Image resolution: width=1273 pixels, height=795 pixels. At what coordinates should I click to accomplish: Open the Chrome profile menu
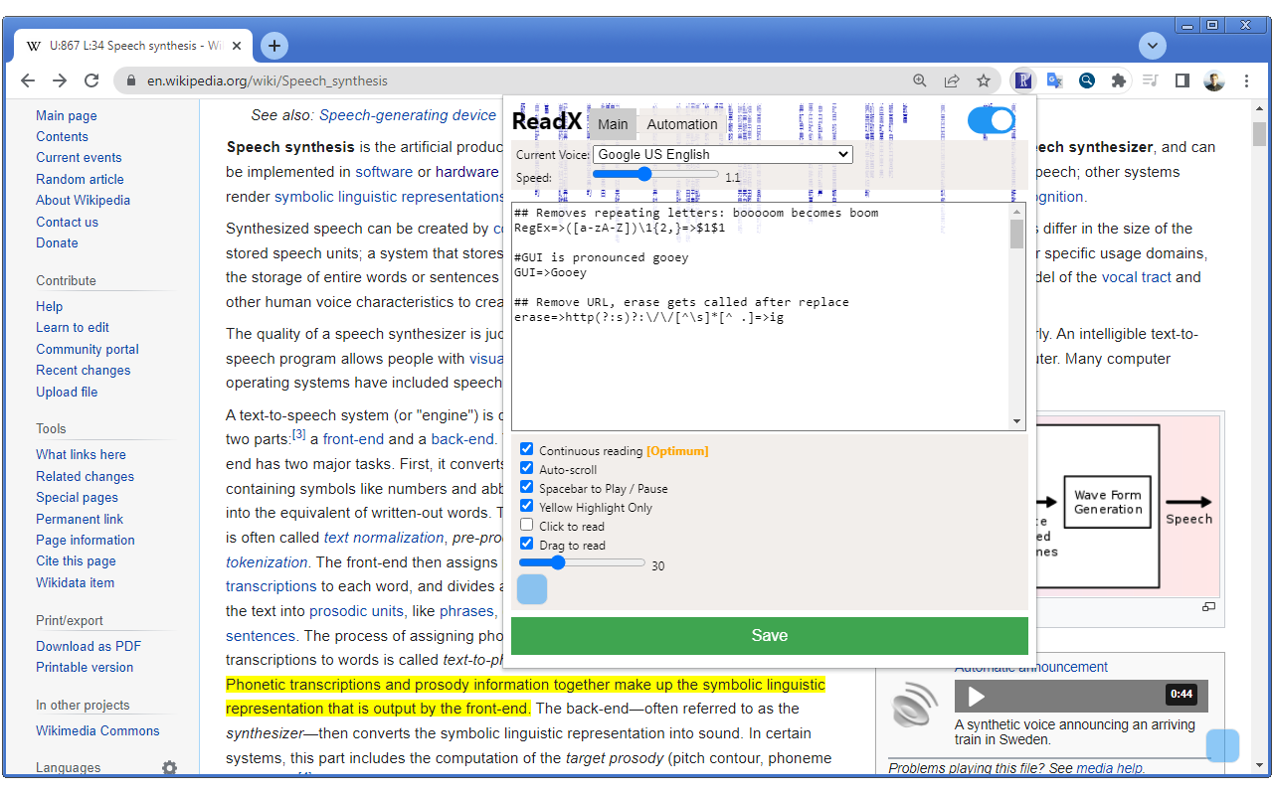click(x=1214, y=79)
